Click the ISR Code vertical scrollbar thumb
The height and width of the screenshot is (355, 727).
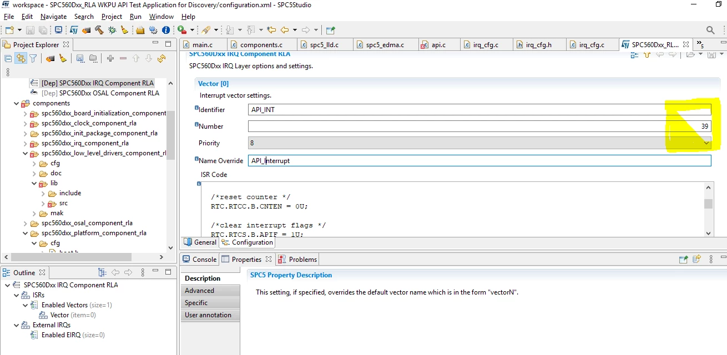tap(708, 204)
